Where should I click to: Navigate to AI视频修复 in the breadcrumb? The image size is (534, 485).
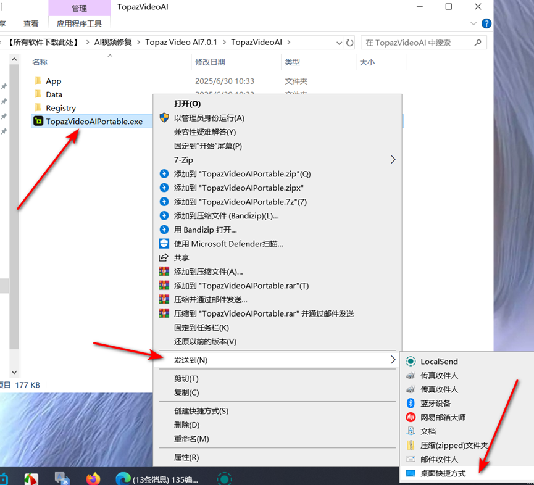pyautogui.click(x=113, y=42)
